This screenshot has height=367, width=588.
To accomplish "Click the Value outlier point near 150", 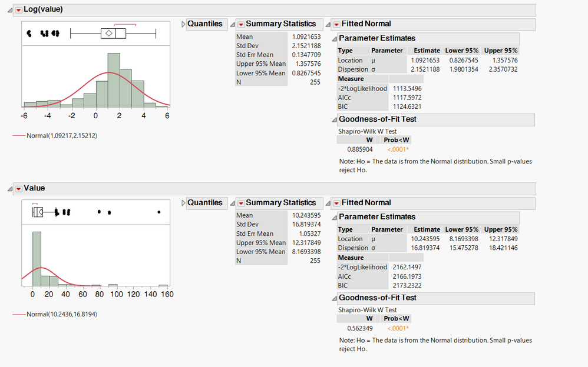I will [x=159, y=212].
